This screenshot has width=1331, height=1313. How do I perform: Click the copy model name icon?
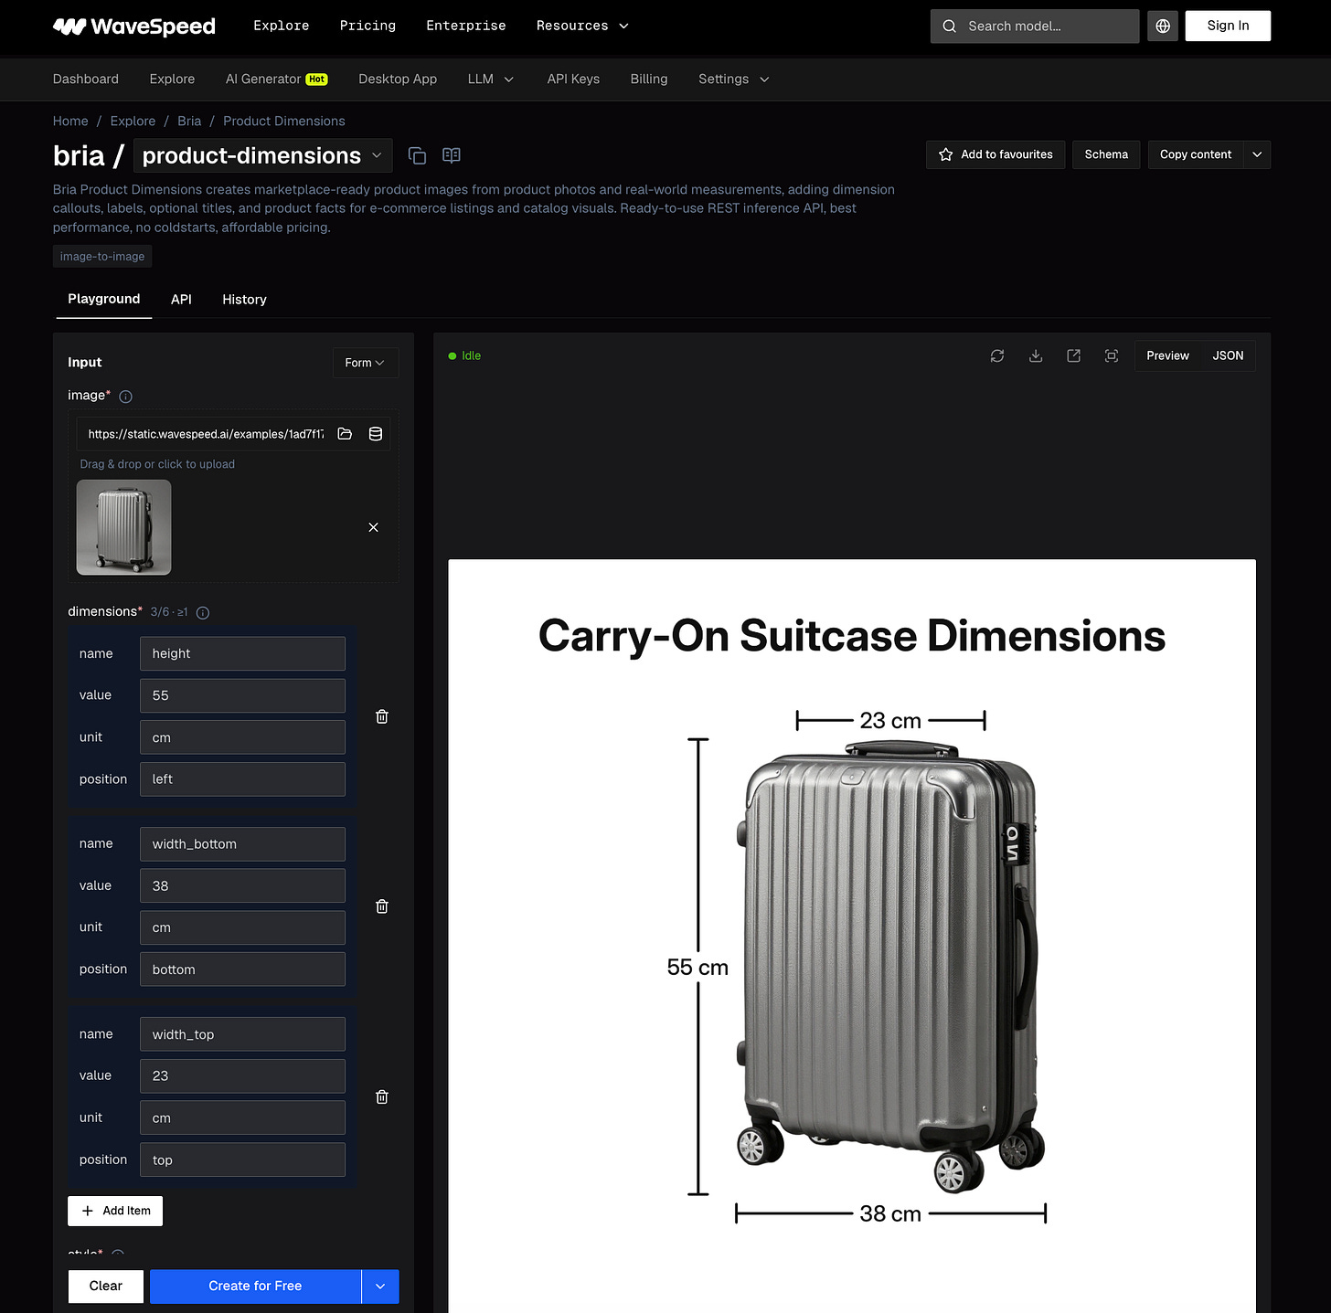pyautogui.click(x=417, y=155)
